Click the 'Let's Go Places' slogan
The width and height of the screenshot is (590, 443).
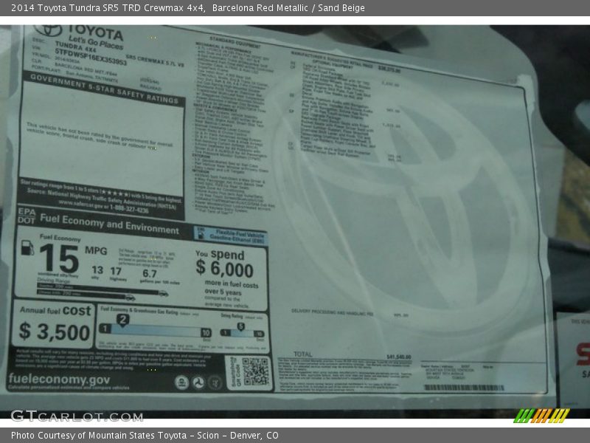tap(96, 42)
